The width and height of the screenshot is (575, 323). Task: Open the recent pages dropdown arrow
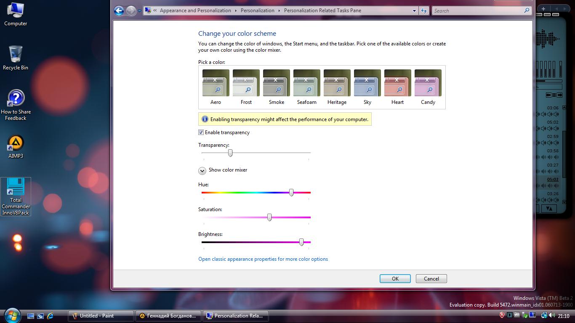pyautogui.click(x=139, y=11)
